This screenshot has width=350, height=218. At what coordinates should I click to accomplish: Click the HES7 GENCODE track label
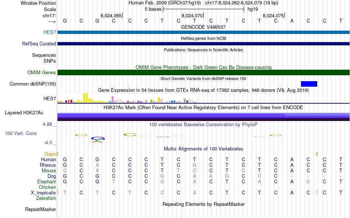pos(50,32)
